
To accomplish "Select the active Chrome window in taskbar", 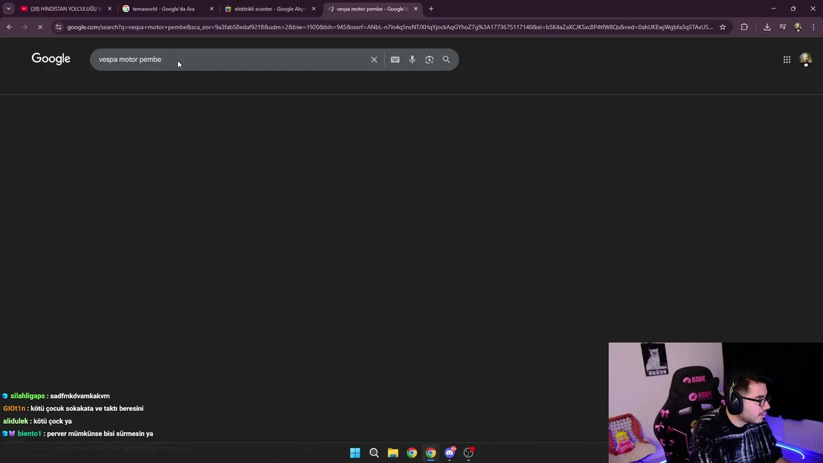I will tap(431, 453).
